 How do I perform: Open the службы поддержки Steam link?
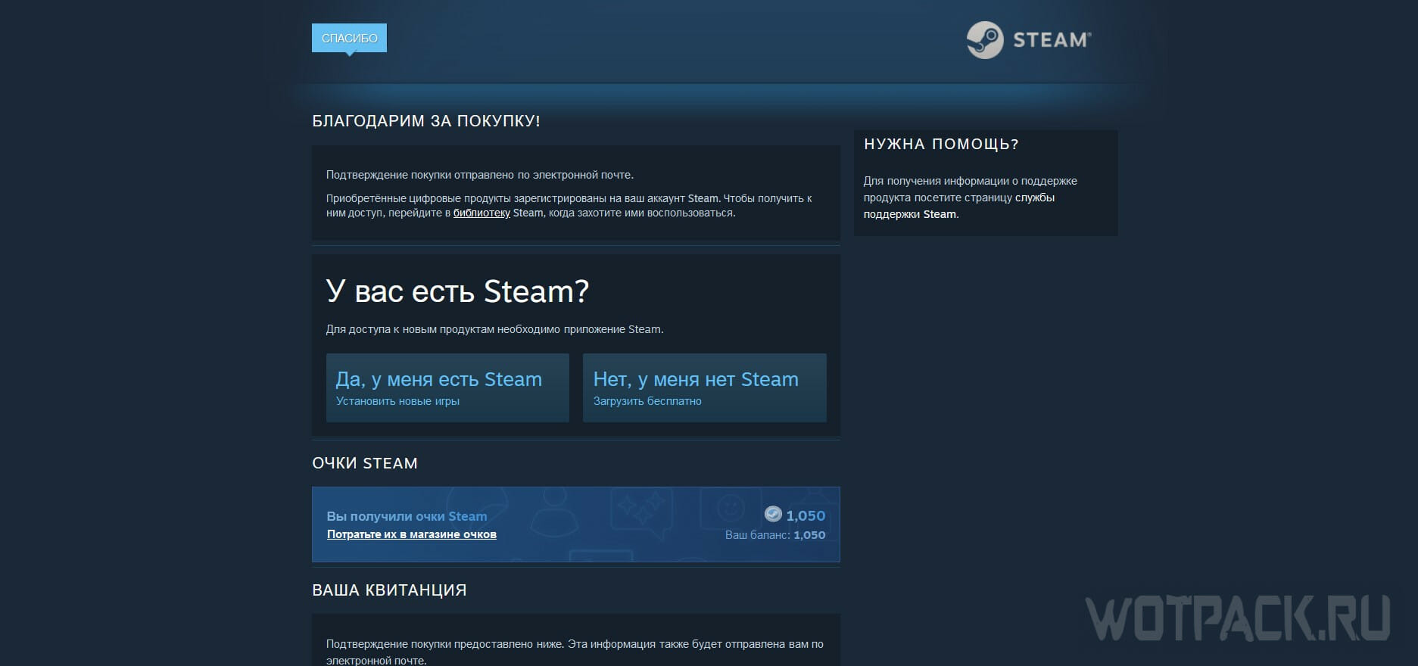tap(959, 206)
